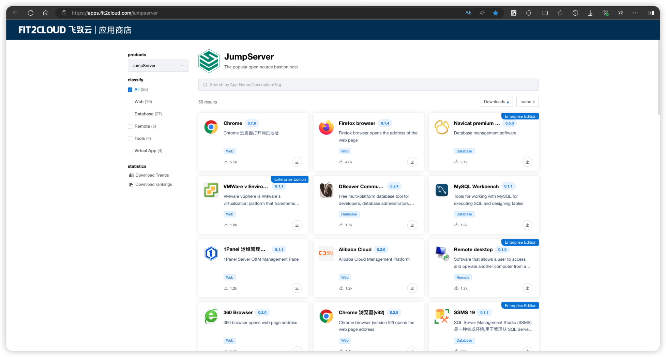This screenshot has width=666, height=357.
Task: Check the Tools (4) filter
Action: [x=130, y=139]
